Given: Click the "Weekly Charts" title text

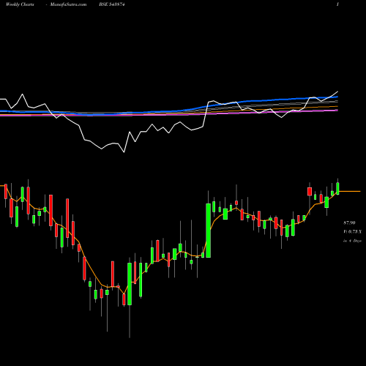Looking at the screenshot, I should pos(20,4).
